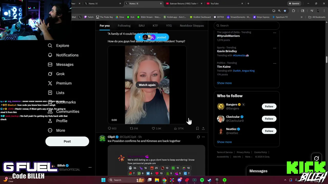Open account menu dots next to Billeh
The image size is (328, 184).
(90, 167)
